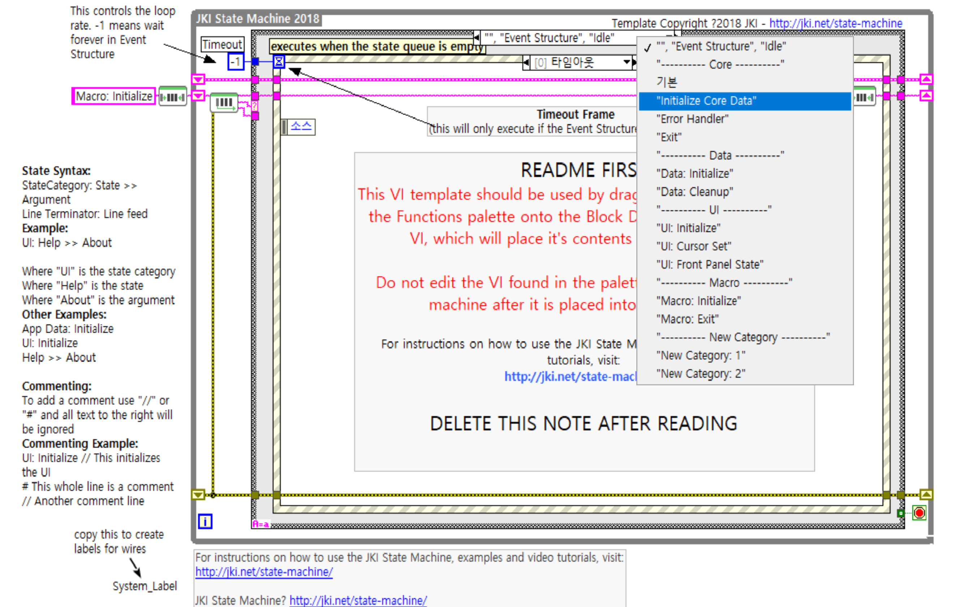
Task: Click the VI icon beside Macro: Initialize
Action: [173, 97]
